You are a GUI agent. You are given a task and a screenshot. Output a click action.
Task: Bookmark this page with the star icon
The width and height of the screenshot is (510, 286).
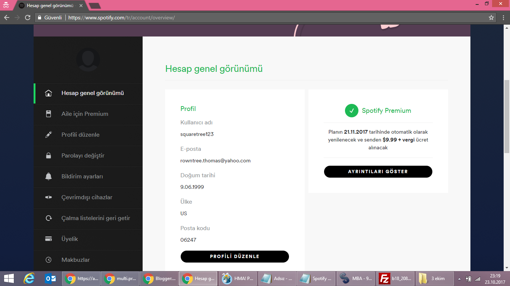[x=491, y=18]
